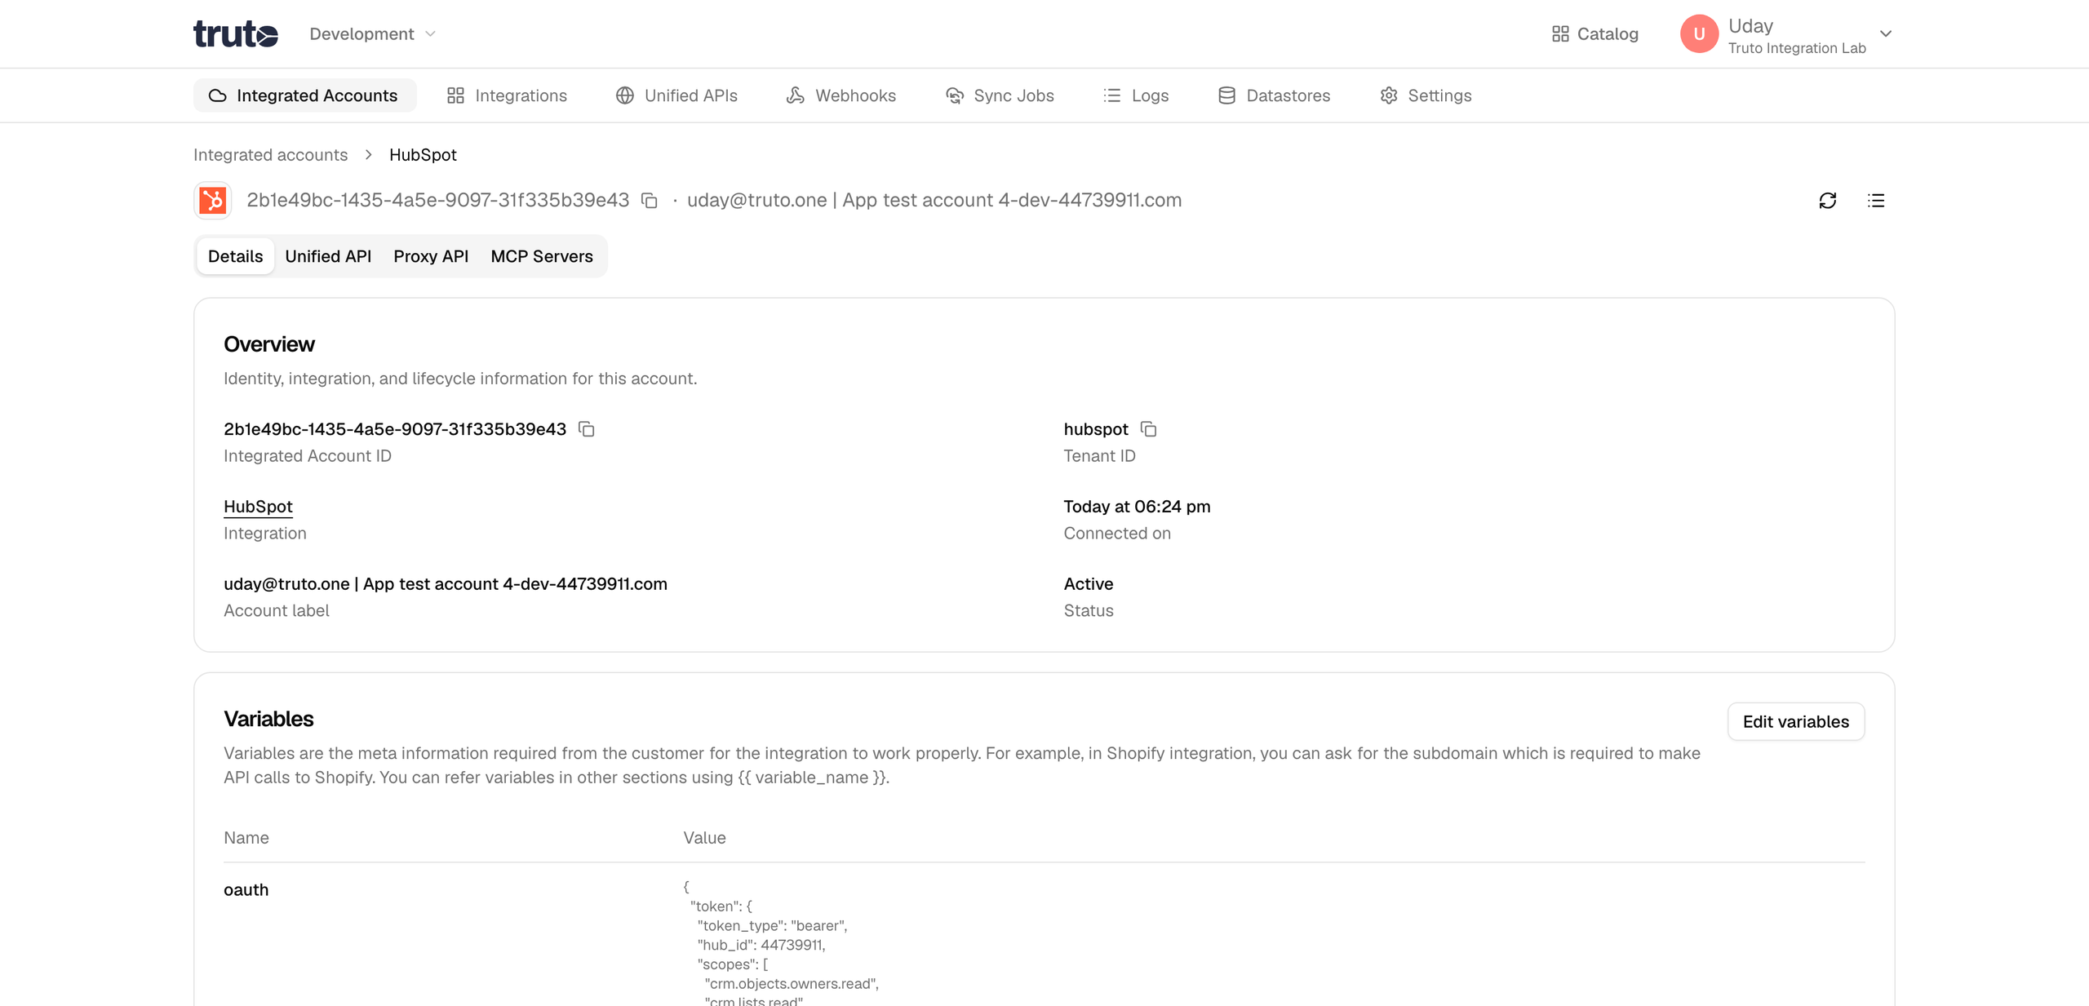The width and height of the screenshot is (2089, 1006).
Task: Open the Integrations tab
Action: coord(507,95)
